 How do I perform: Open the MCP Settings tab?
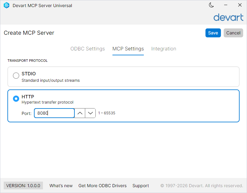click(128, 49)
